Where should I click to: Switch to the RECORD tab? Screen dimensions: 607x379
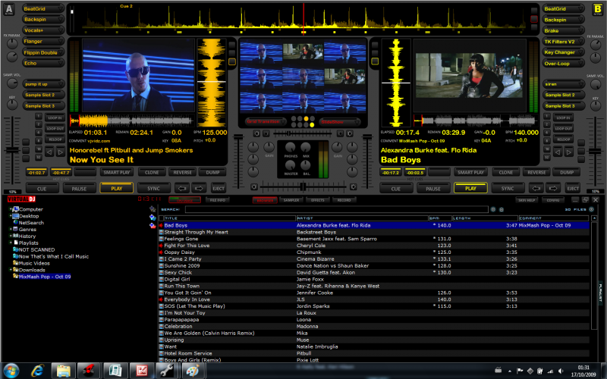pyautogui.click(x=344, y=200)
